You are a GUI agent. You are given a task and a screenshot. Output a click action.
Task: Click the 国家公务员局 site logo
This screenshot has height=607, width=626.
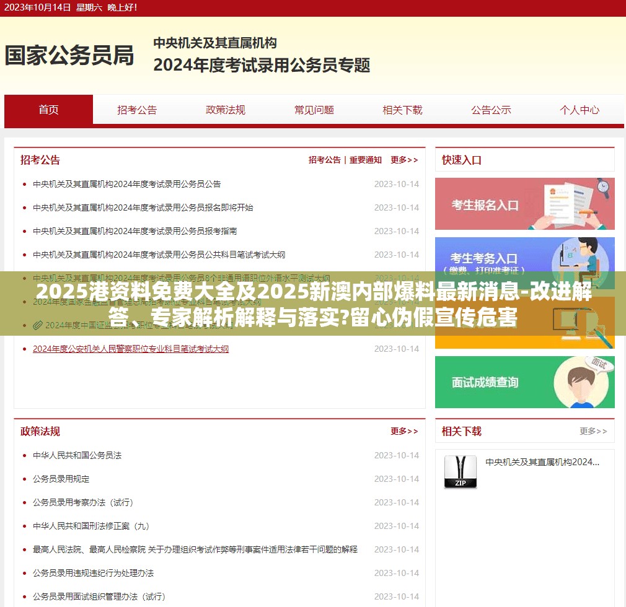[x=69, y=55]
